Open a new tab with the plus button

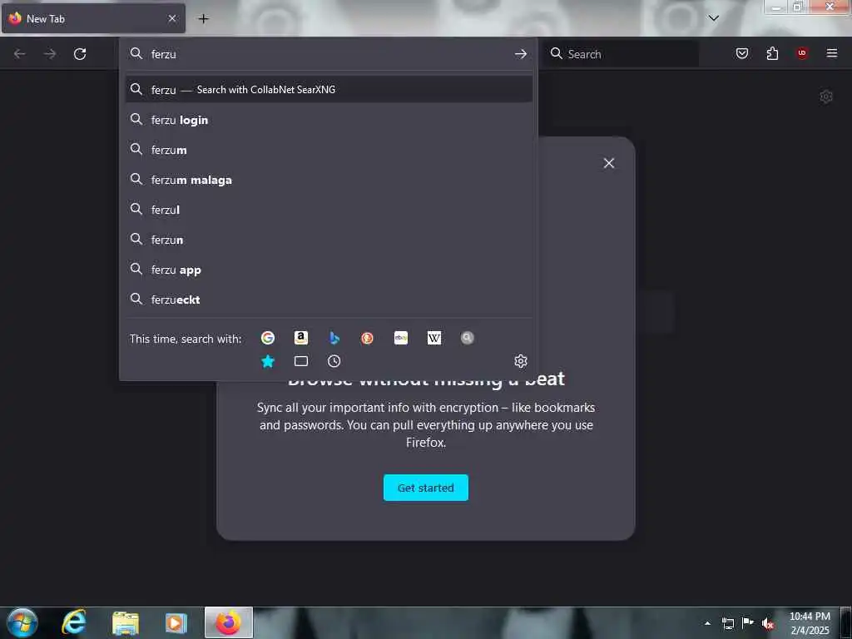pos(203,18)
